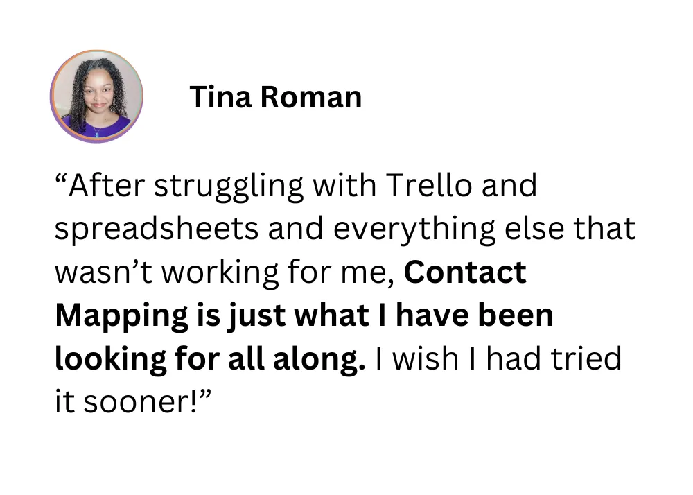Image resolution: width=693 pixels, height=495 pixels.
Task: Click the opening quotation mark before After
Action: pos(62,178)
